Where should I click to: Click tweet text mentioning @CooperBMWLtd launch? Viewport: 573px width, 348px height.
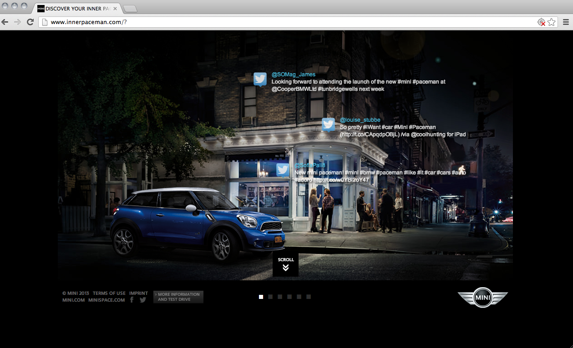358,85
